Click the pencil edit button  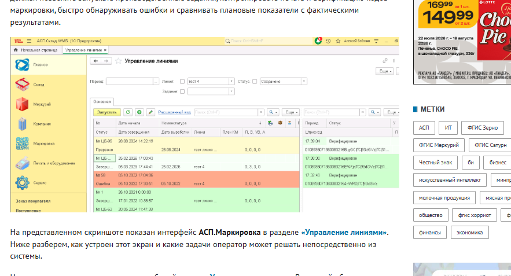tap(150, 112)
